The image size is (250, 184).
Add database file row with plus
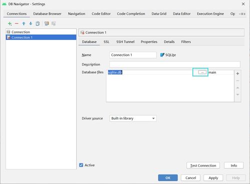pyautogui.click(x=237, y=73)
